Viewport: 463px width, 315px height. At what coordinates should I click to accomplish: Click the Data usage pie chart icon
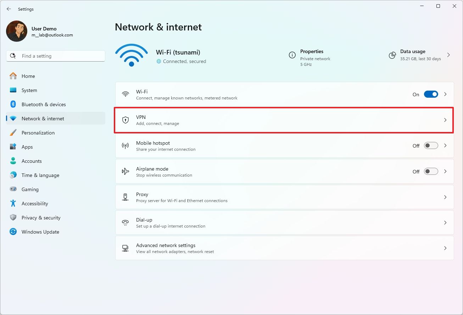coord(392,55)
